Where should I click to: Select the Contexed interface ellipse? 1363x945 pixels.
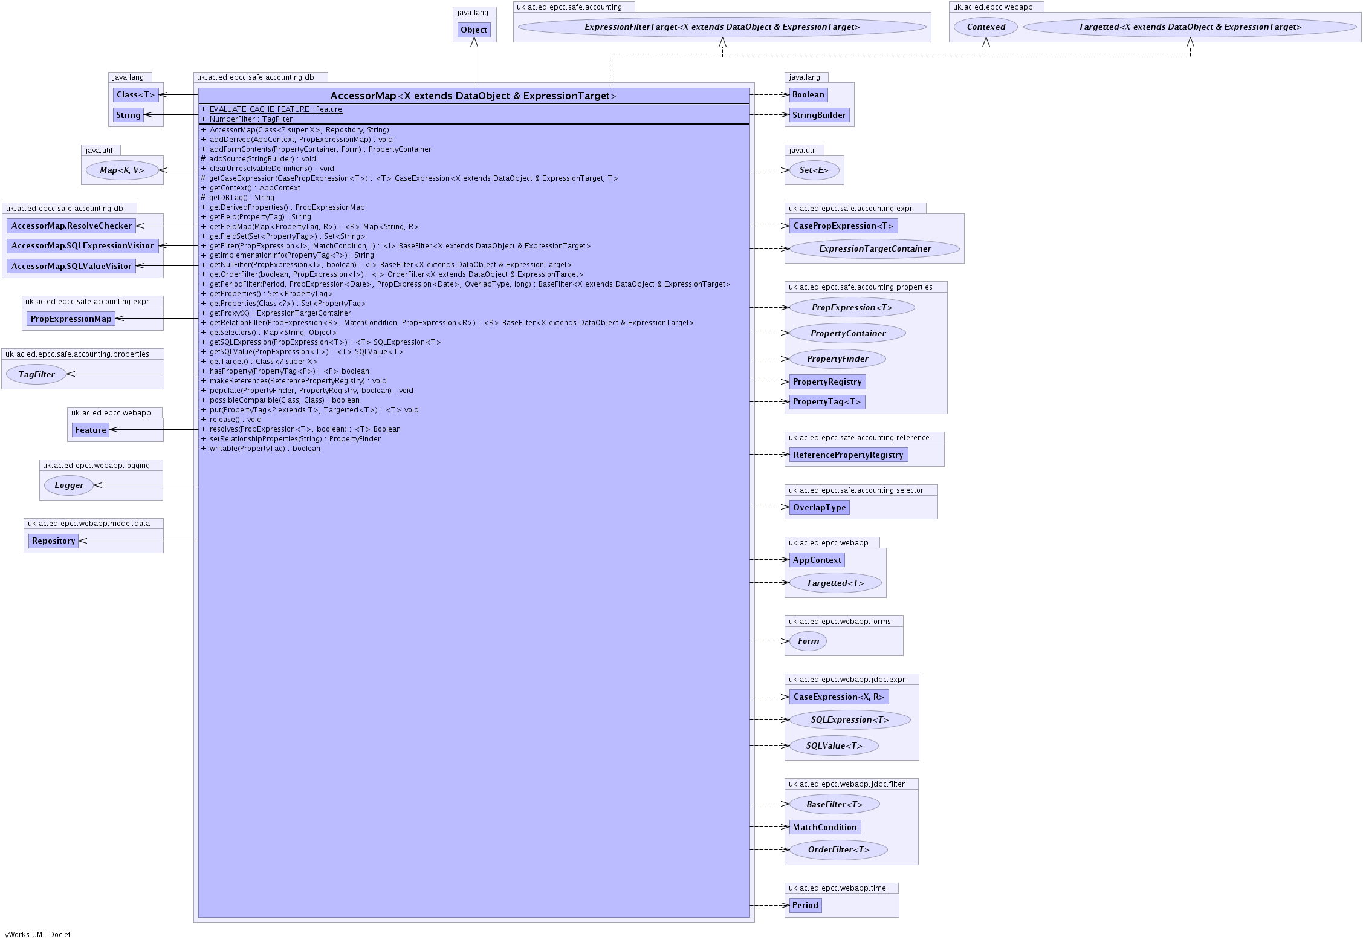click(985, 27)
